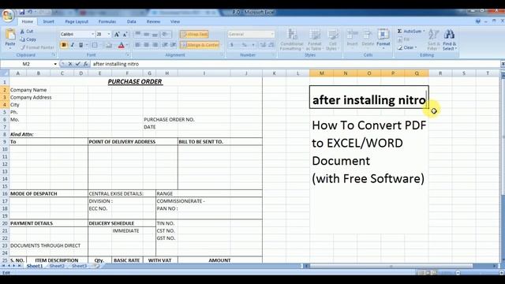Open Format as Table gallery
Image resolution: width=505 pixels, height=284 pixels.
314,39
